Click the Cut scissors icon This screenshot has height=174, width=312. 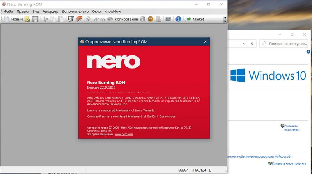point(45,19)
